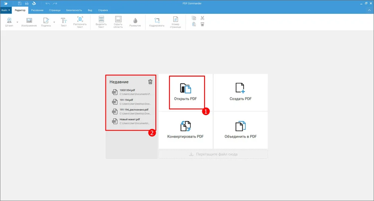Image resolution: width=374 pixels, height=201 pixels.
Task: Open the Штамп dropdown arrow
Action: coord(17,22)
